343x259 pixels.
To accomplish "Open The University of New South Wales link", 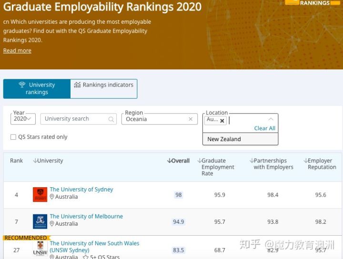I will click(x=94, y=247).
